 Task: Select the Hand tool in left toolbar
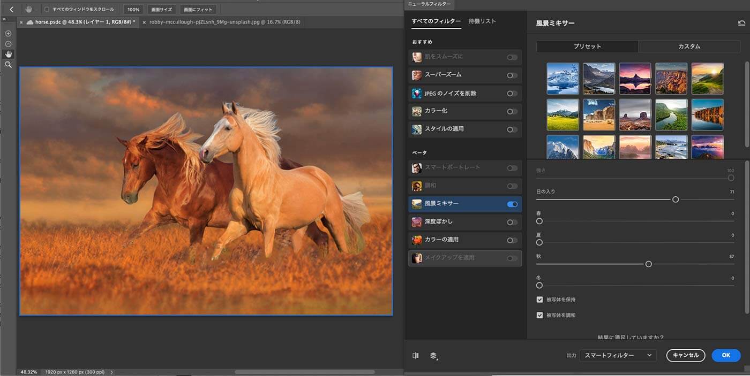point(8,54)
